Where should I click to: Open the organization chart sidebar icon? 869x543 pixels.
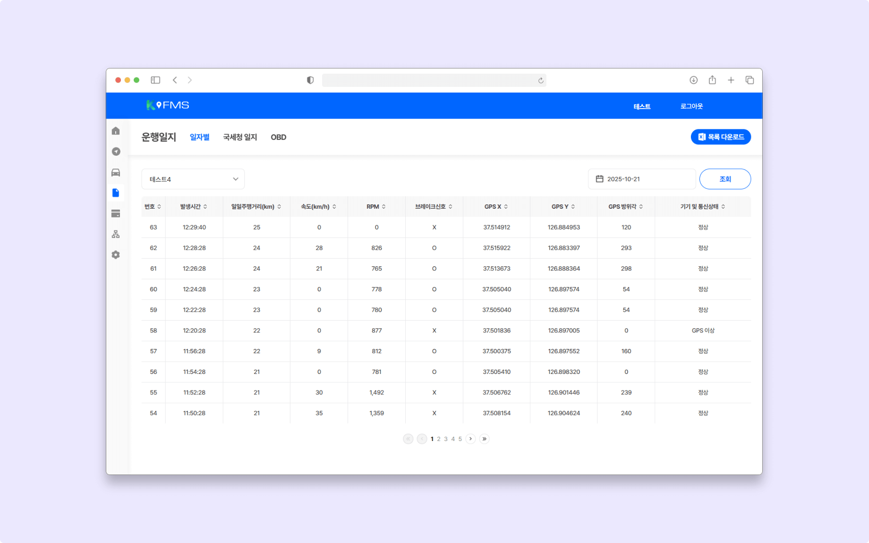pos(115,234)
